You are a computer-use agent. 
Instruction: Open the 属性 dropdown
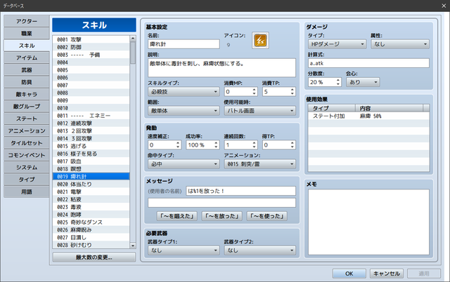click(400, 44)
